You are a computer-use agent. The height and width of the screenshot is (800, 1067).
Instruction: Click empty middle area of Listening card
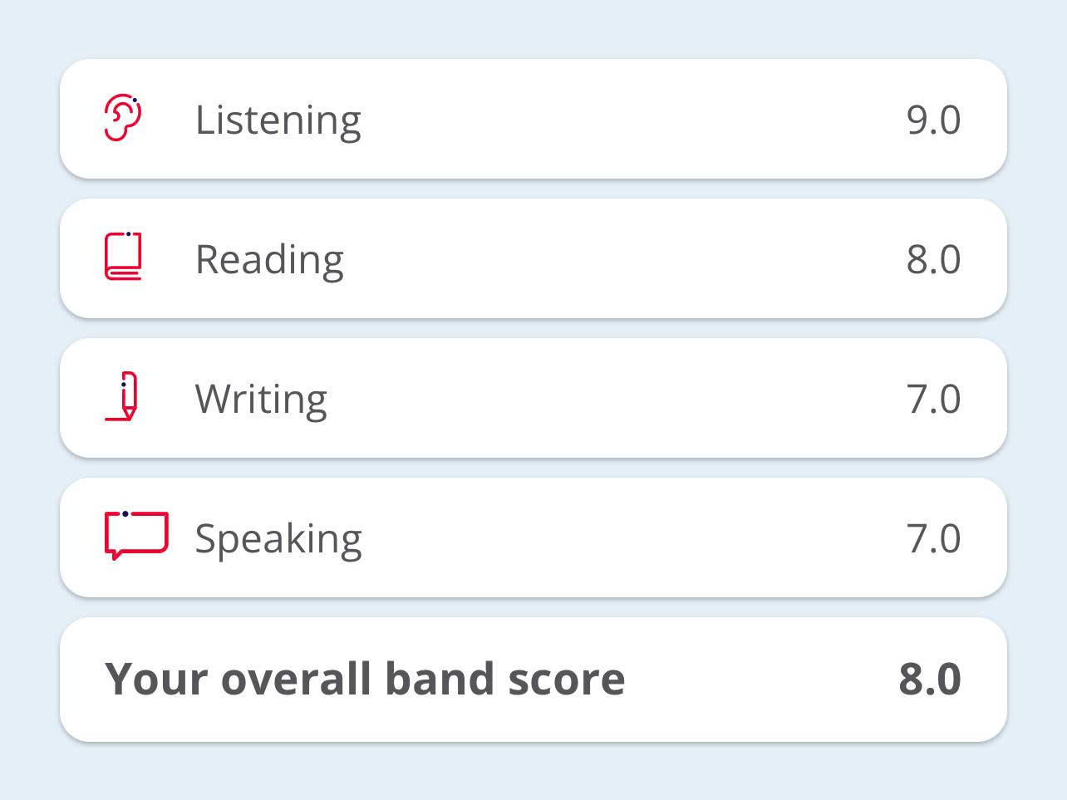point(632,120)
